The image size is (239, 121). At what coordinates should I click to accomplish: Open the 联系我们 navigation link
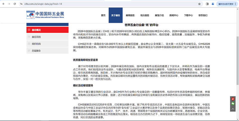coord(203,15)
